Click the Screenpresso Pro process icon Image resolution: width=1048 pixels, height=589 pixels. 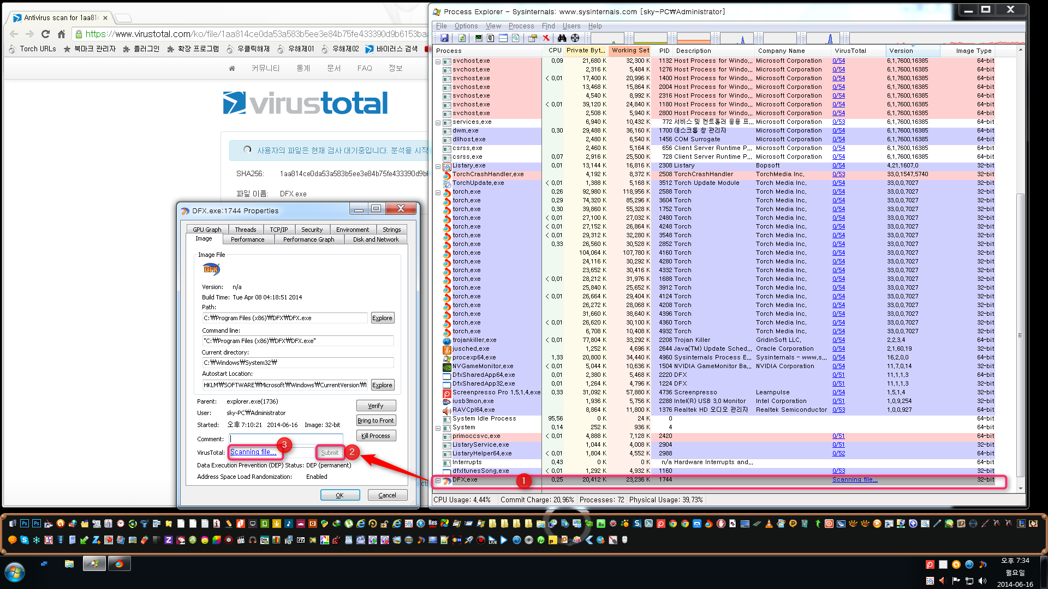(446, 393)
